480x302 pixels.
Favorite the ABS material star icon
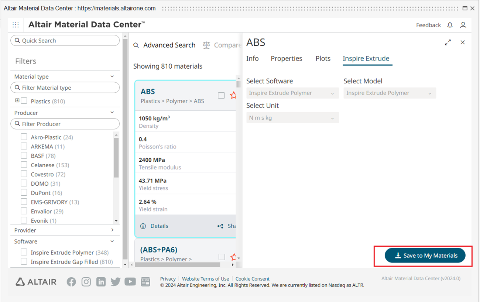click(233, 95)
